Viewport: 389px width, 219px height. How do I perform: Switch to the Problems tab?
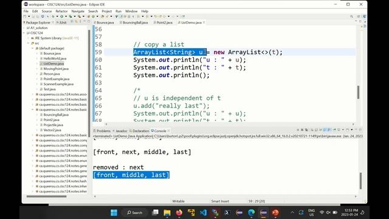click(x=102, y=131)
